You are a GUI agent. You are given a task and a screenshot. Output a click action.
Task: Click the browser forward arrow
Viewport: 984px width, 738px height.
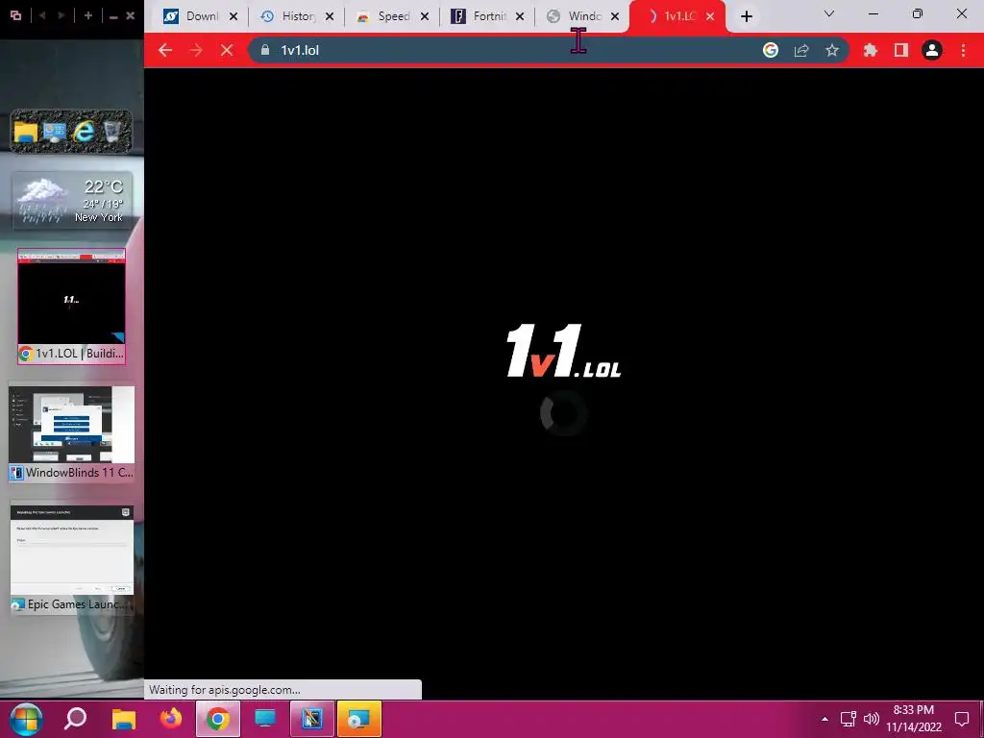click(x=196, y=50)
